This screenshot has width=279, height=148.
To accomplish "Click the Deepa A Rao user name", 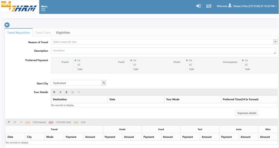I will (241, 6).
